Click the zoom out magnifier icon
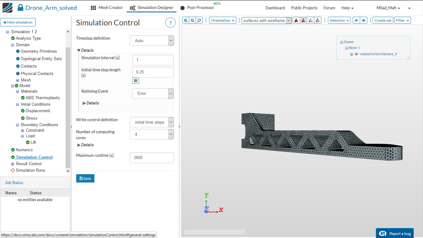This screenshot has width=423, height=238. (192, 20)
